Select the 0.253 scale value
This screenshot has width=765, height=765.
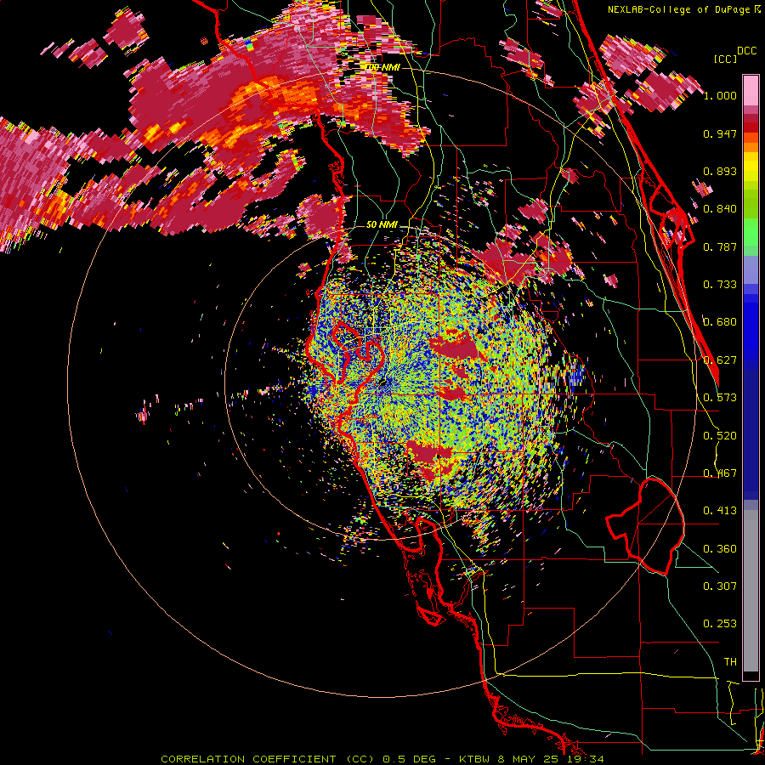coord(720,624)
